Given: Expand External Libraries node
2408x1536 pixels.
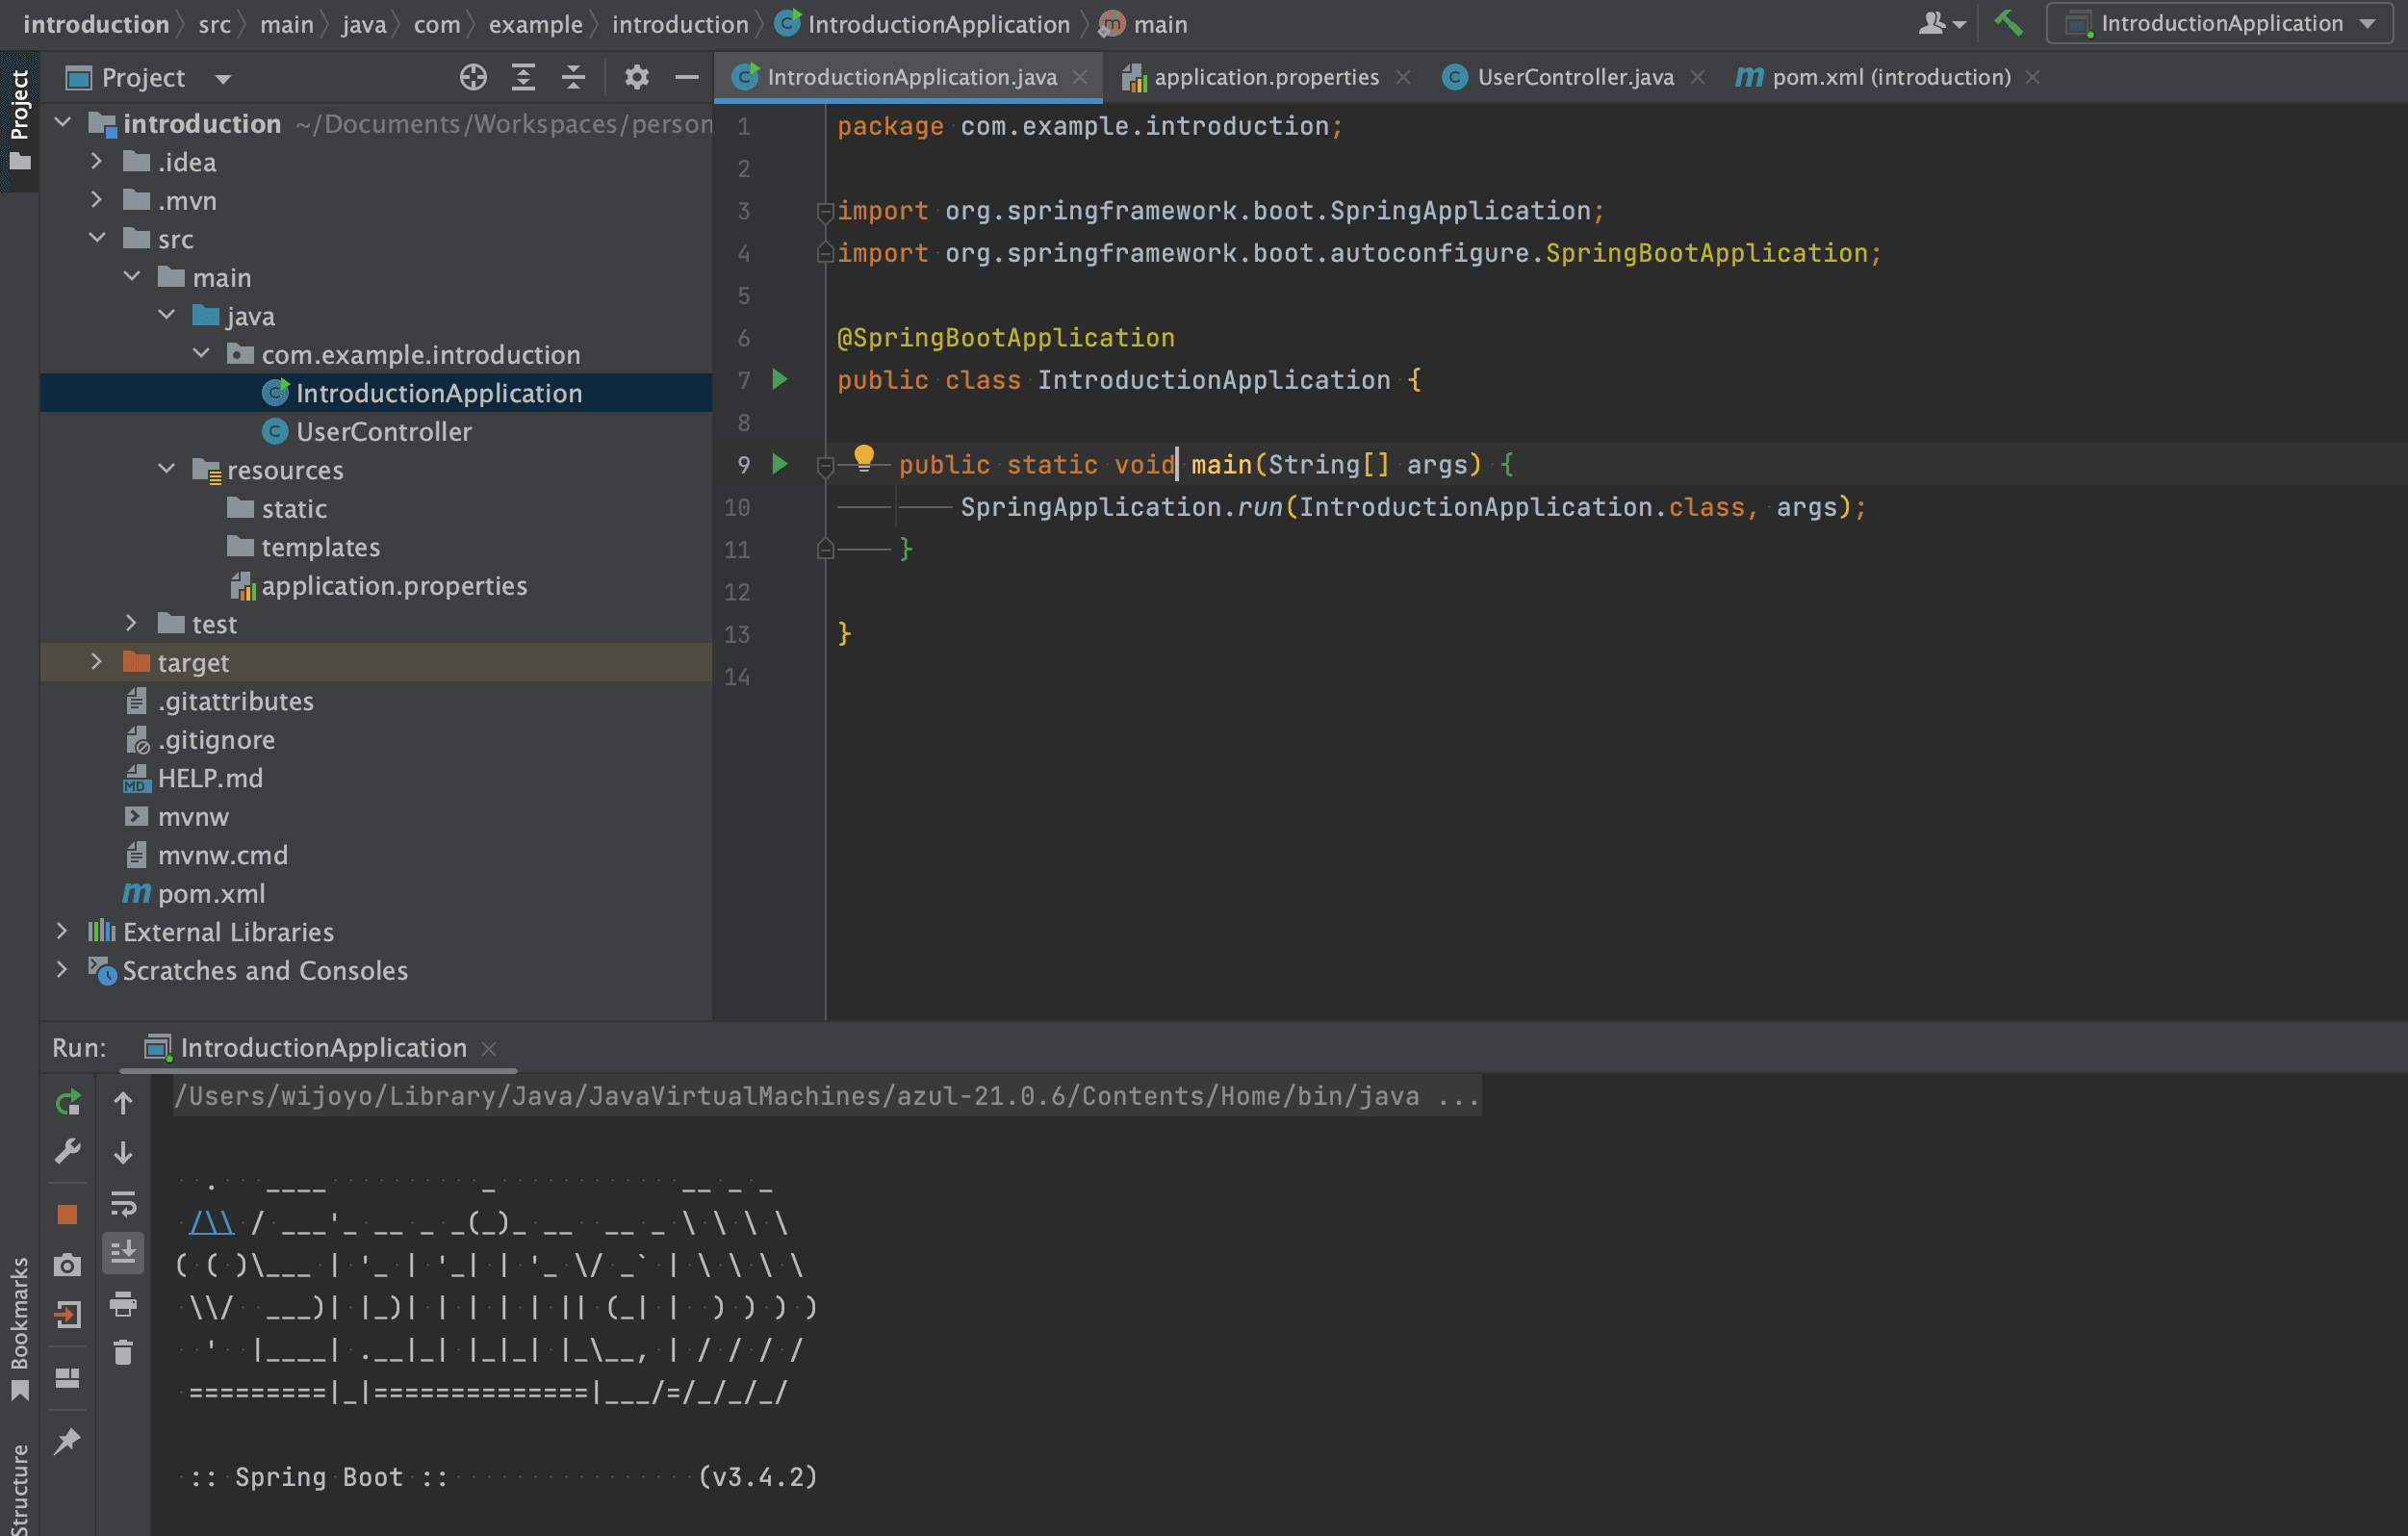Looking at the screenshot, I should (x=62, y=931).
